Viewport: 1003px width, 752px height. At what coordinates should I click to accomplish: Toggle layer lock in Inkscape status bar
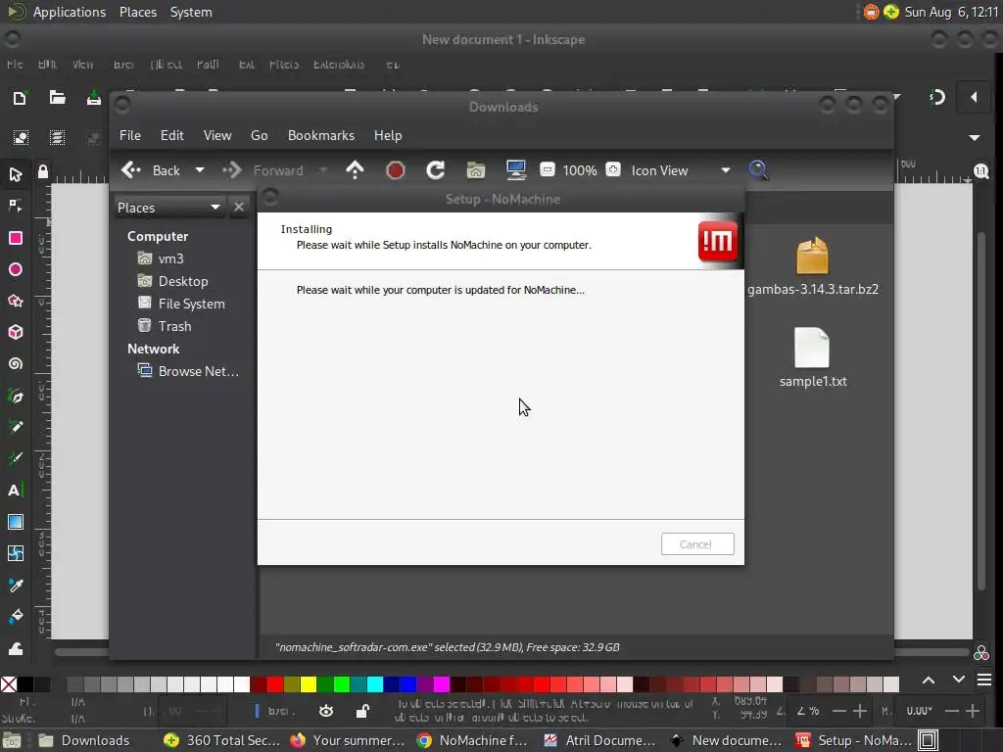coord(362,711)
